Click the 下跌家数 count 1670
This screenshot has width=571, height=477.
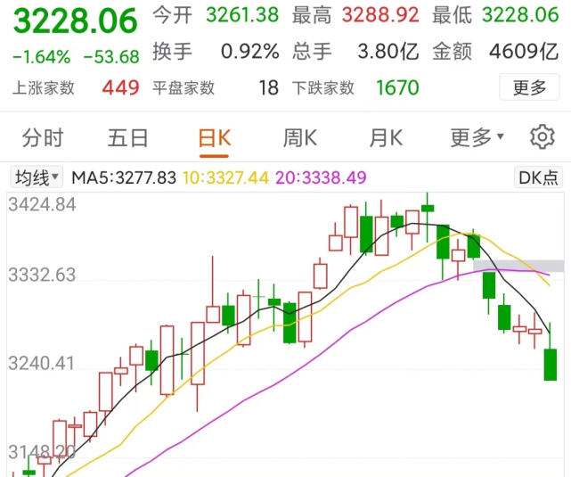tap(397, 87)
